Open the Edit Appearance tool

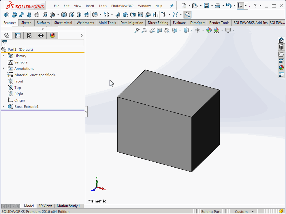point(209,30)
